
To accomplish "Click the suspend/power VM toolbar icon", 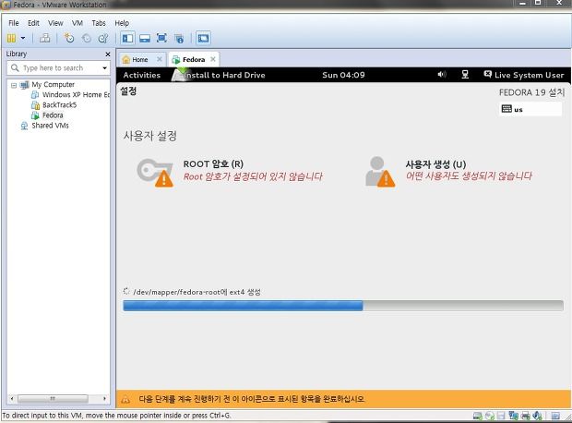I will (11, 38).
